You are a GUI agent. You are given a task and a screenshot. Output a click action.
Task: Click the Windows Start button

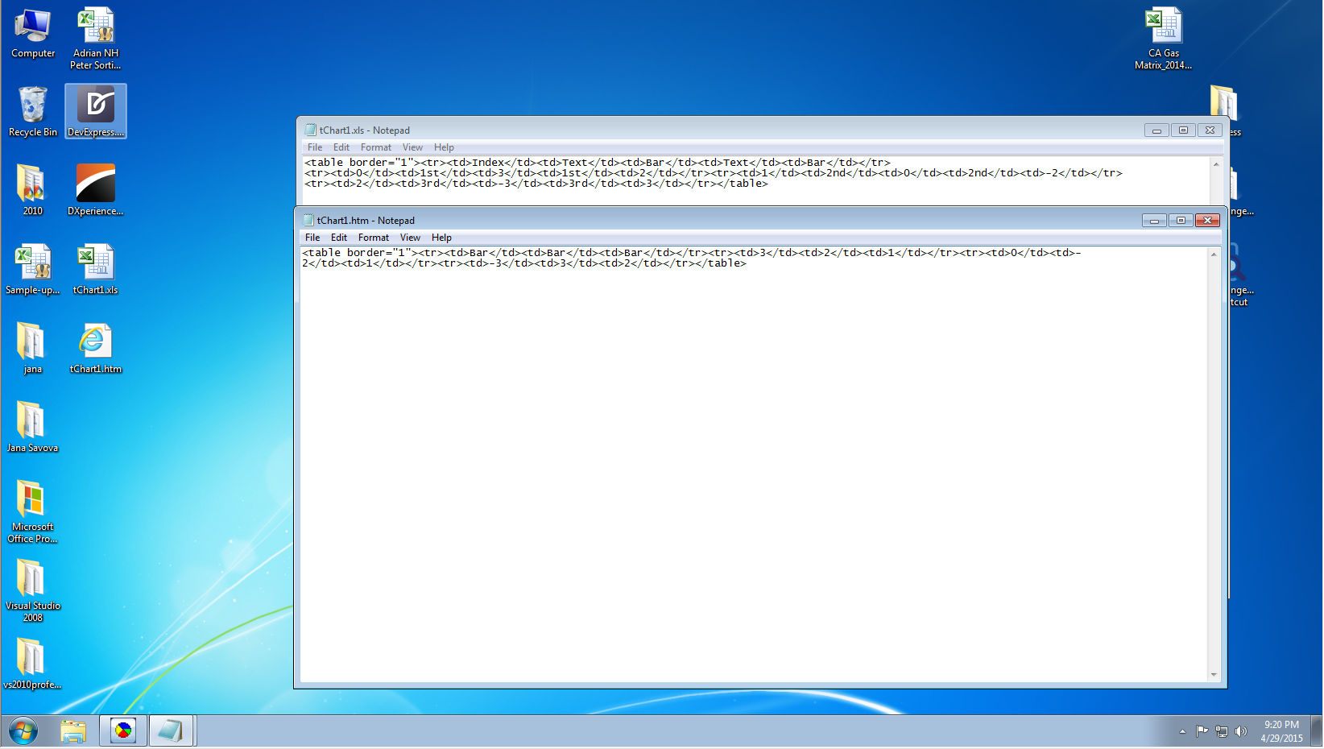point(23,731)
